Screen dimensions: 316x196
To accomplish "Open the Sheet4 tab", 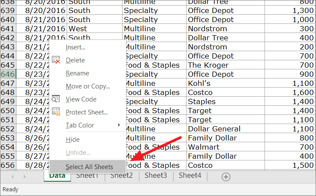I will point(190,176).
